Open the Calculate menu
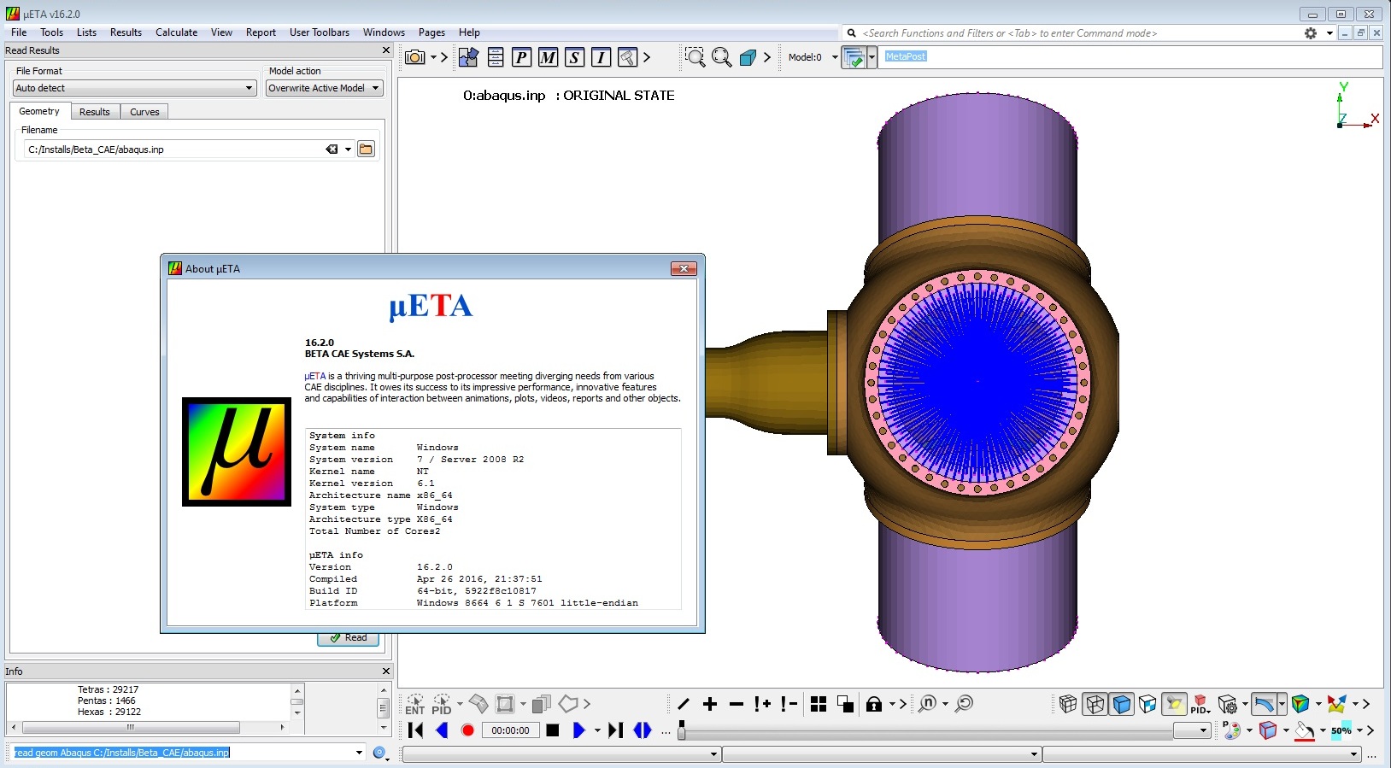1391x768 pixels. point(176,32)
